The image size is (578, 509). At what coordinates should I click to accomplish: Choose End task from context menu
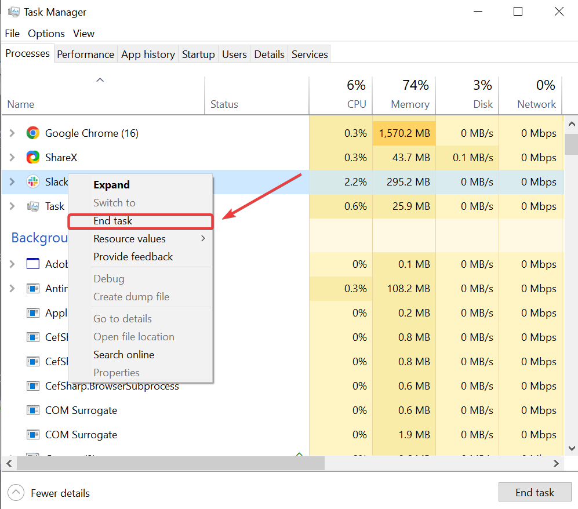[113, 221]
